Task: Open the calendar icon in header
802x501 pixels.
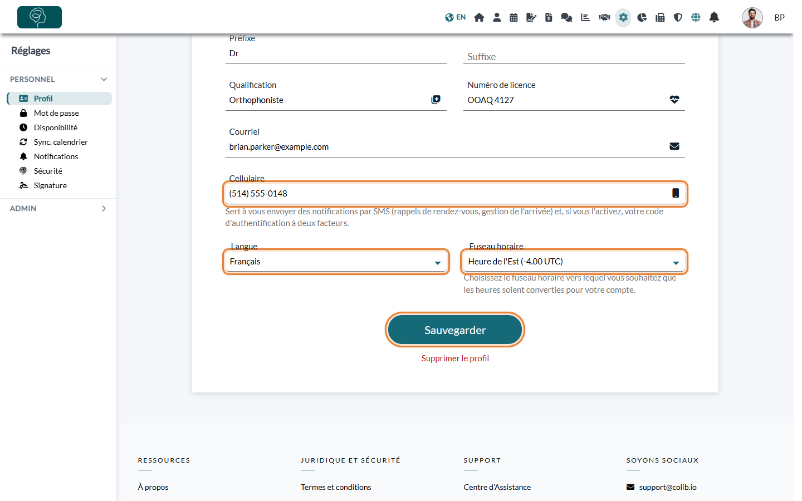Action: click(514, 17)
